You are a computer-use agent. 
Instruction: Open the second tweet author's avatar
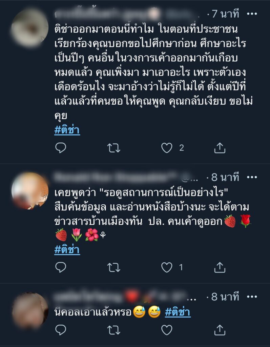(x=30, y=191)
